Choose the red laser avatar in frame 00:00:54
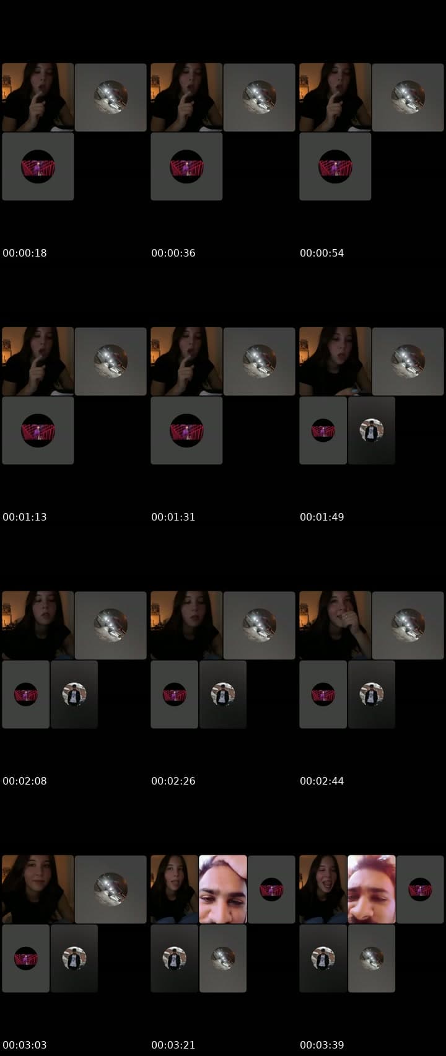This screenshot has width=446, height=1056. (x=335, y=167)
